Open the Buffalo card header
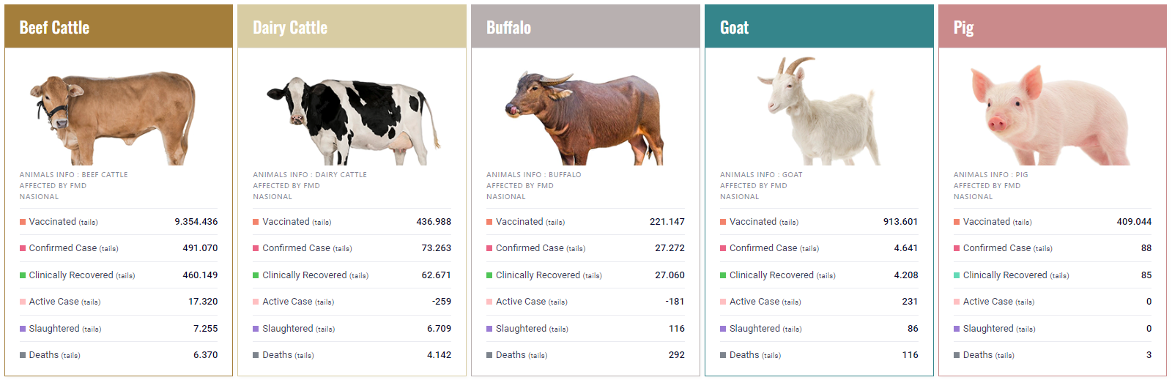This screenshot has height=380, width=1172. click(585, 27)
